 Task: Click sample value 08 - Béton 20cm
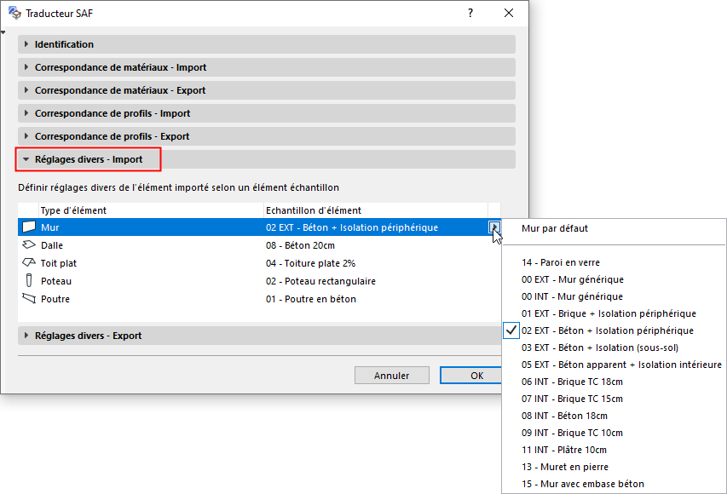click(x=300, y=245)
